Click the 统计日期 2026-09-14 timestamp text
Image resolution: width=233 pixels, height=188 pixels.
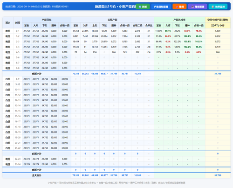coord(23,7)
